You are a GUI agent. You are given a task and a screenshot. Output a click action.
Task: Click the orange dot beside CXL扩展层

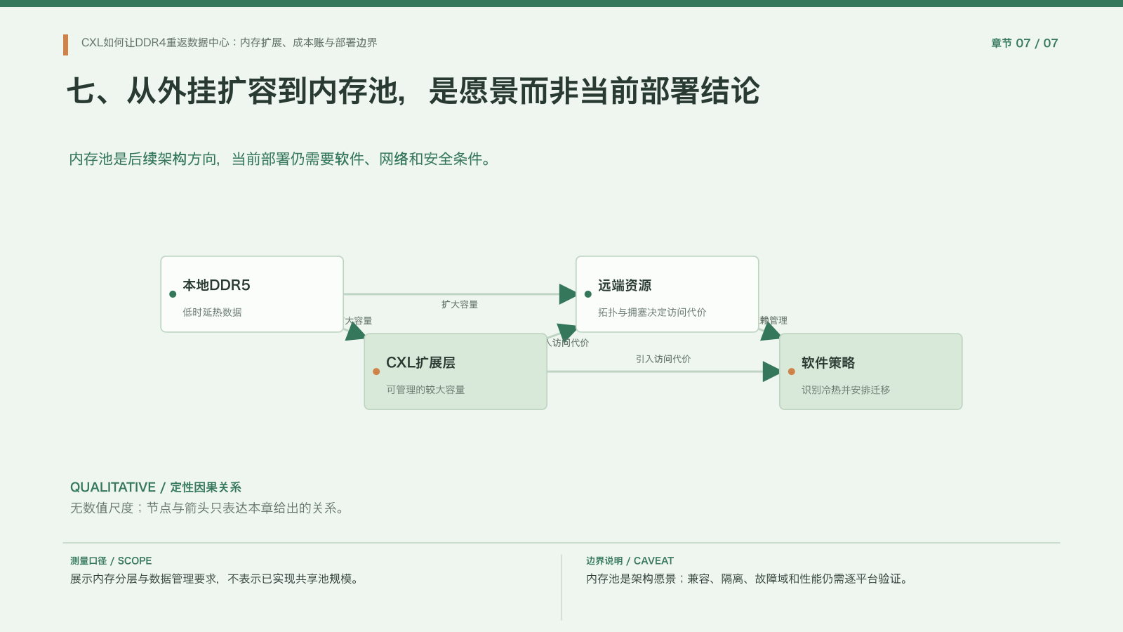coord(376,371)
